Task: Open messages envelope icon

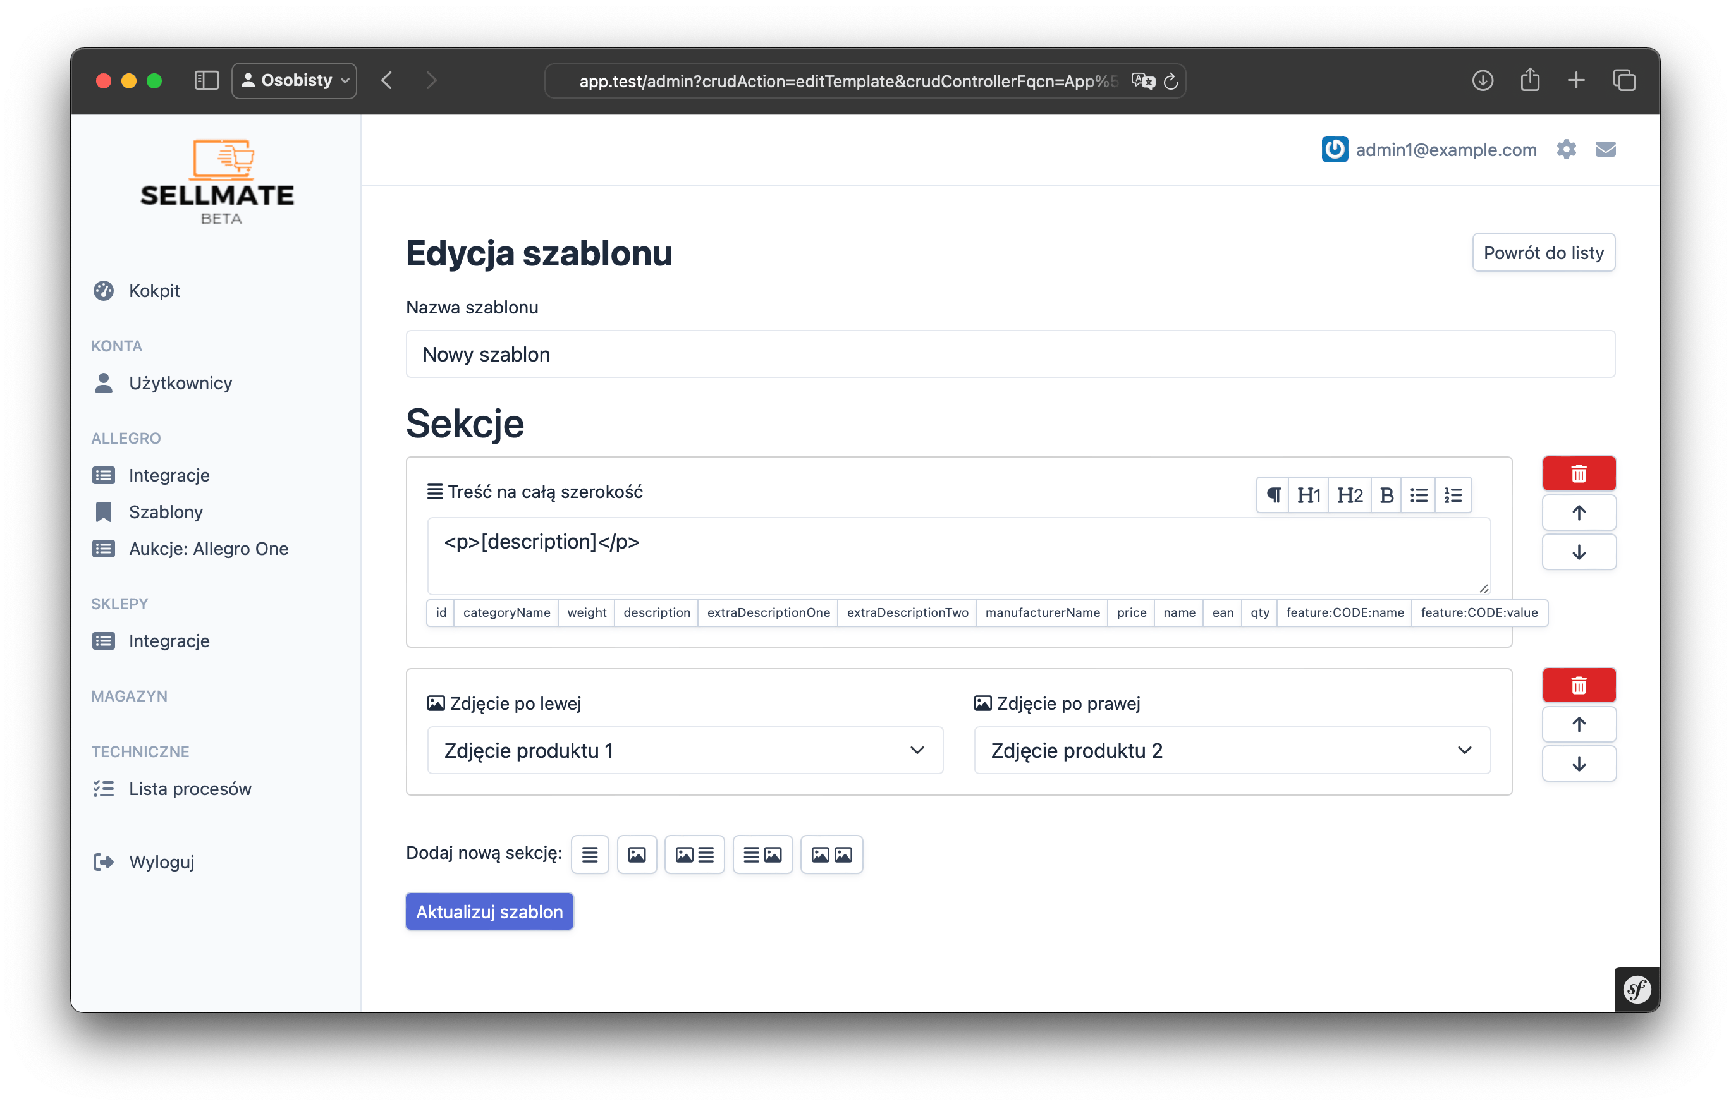Action: [1605, 150]
